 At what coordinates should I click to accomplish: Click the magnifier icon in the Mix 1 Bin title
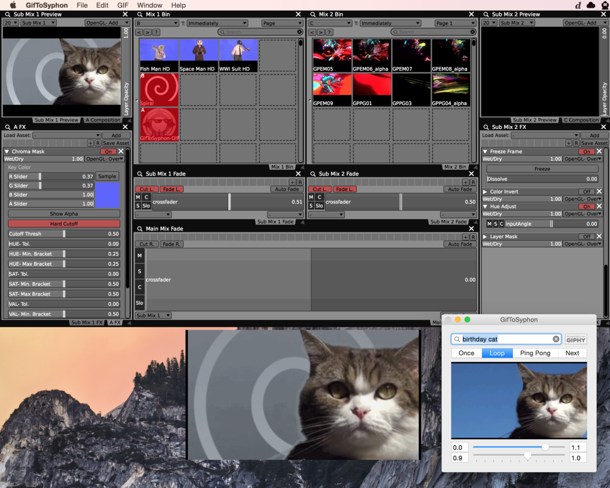139,14
